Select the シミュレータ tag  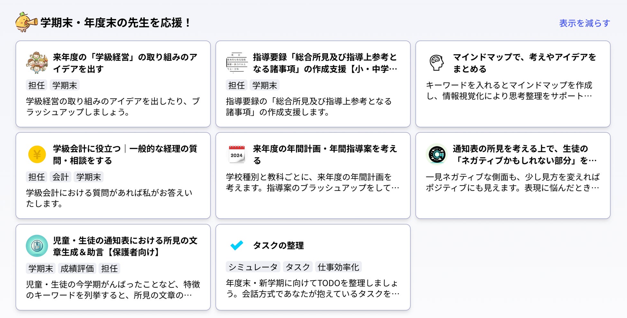point(253,267)
